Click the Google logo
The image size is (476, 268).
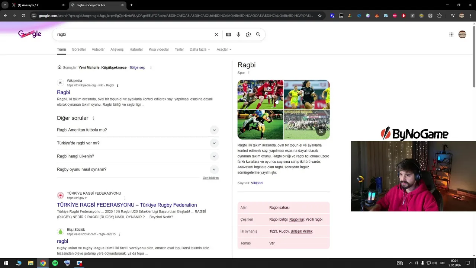pyautogui.click(x=30, y=34)
